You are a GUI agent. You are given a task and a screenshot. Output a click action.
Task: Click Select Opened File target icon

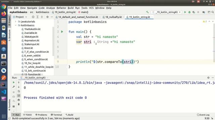click(x=33, y=17)
